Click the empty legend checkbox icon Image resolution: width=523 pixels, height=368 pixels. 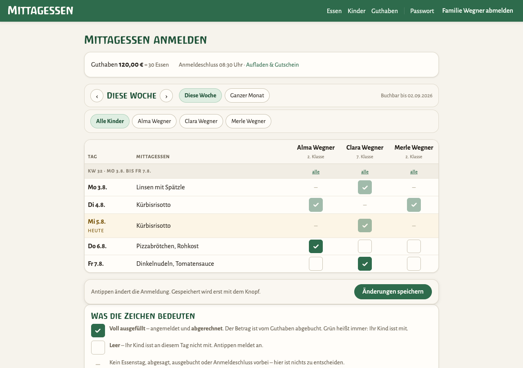(98, 348)
